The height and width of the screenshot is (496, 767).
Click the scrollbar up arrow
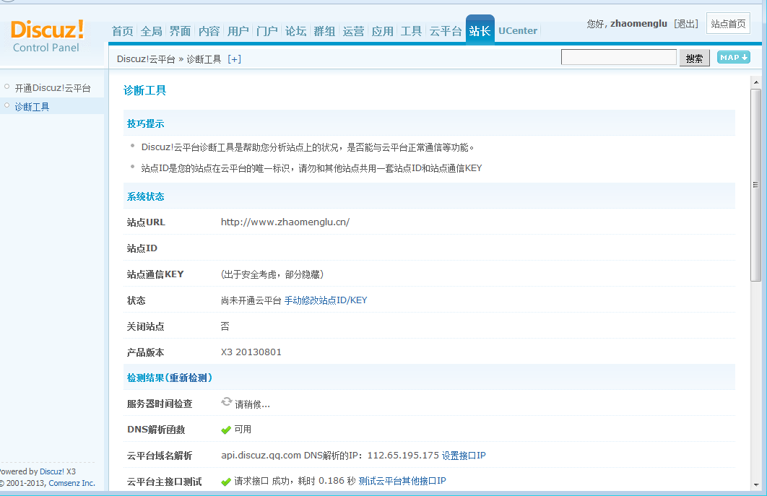click(755, 82)
